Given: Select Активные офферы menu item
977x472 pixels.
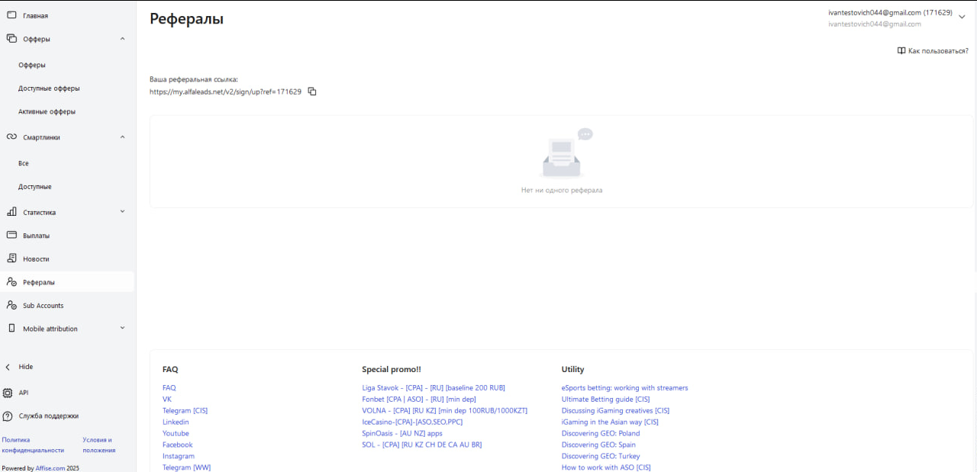Looking at the screenshot, I should 47,111.
